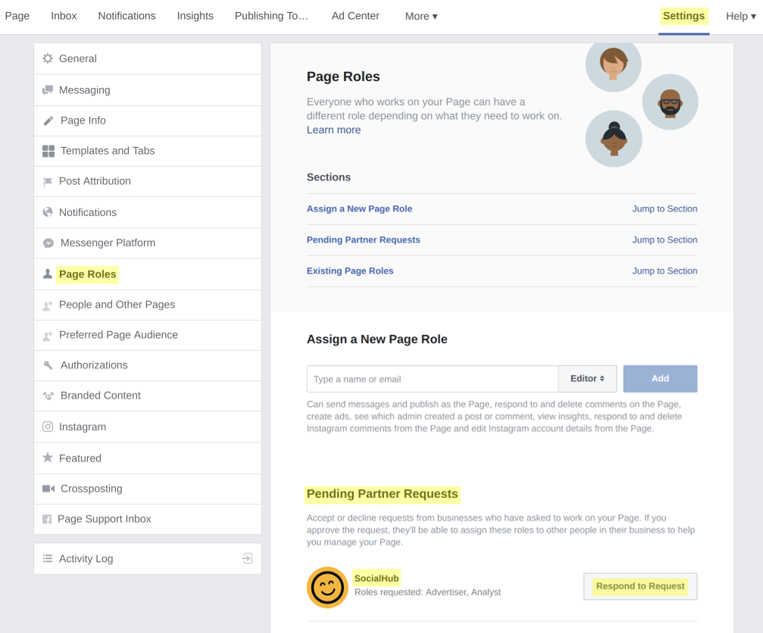Click the Instagram camera icon

pyautogui.click(x=48, y=427)
